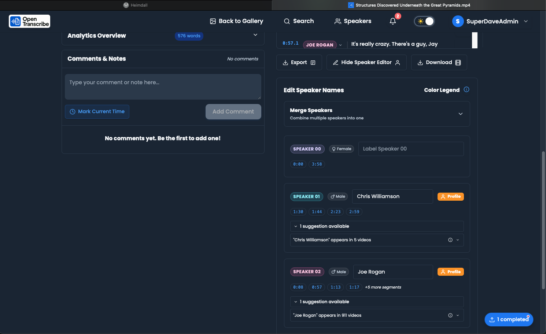Open the Search page

[x=299, y=21]
